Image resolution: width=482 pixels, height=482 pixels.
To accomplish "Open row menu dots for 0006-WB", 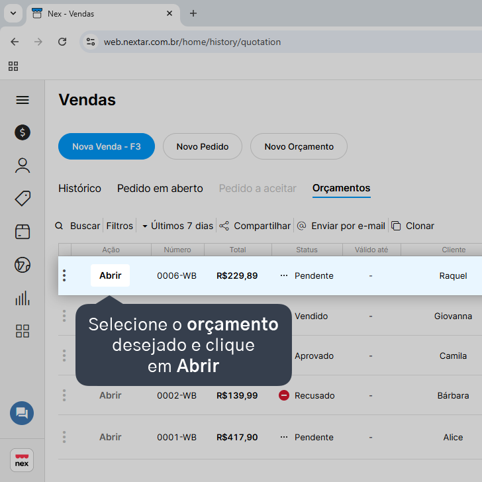I will pyautogui.click(x=64, y=275).
